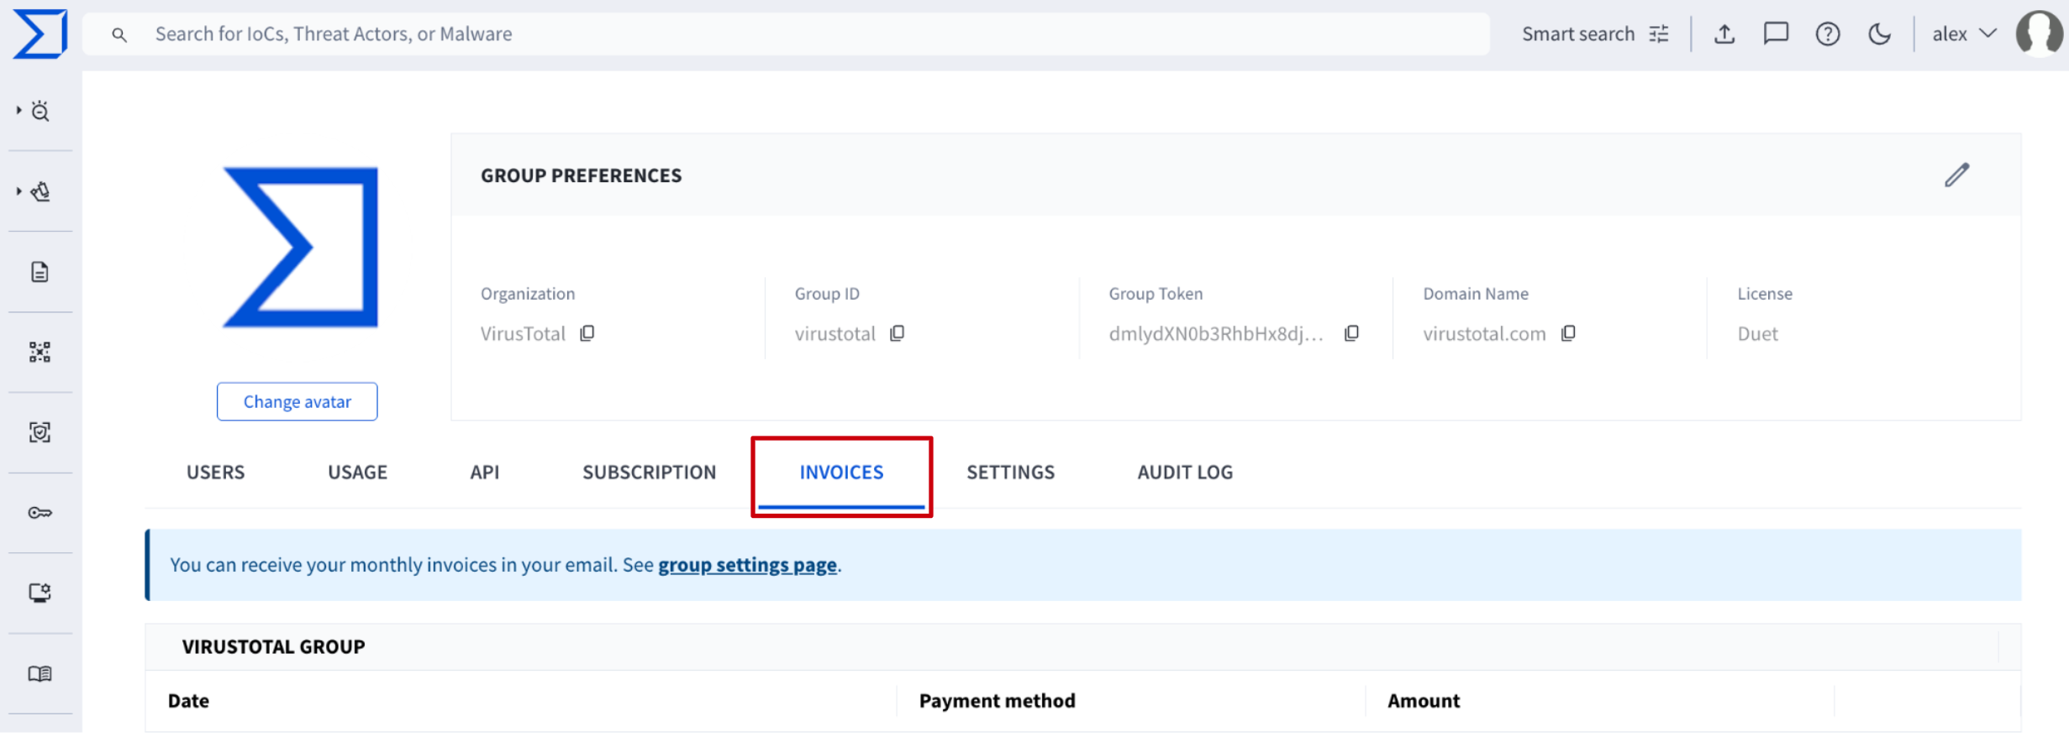Click the GROUP PREFERENCES heading
This screenshot has width=2069, height=737.
point(581,175)
